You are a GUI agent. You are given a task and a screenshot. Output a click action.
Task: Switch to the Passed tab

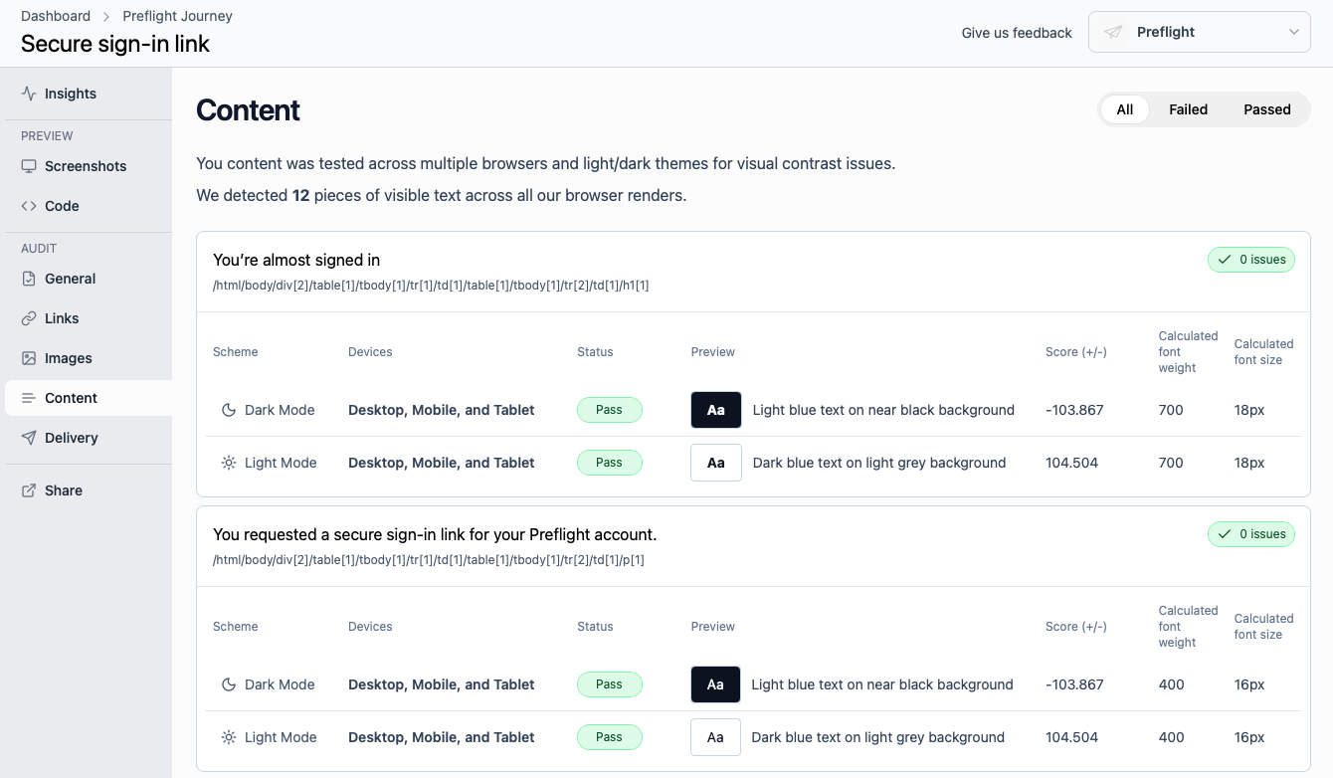(x=1266, y=109)
